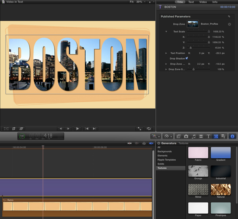Play the viewer in full screen
The image size is (238, 219).
(139, 129)
